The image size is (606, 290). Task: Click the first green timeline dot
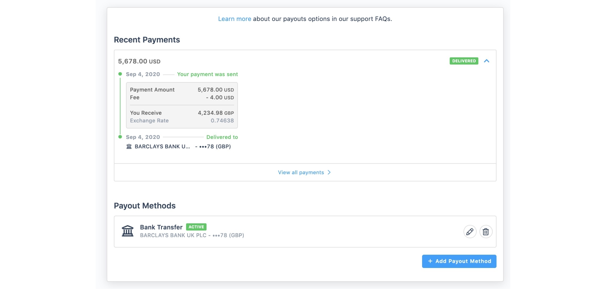(120, 74)
